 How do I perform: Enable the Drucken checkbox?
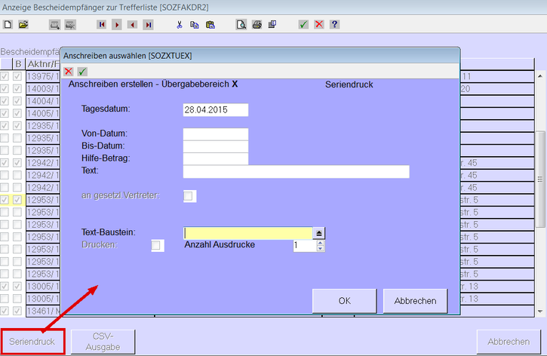pyautogui.click(x=157, y=245)
